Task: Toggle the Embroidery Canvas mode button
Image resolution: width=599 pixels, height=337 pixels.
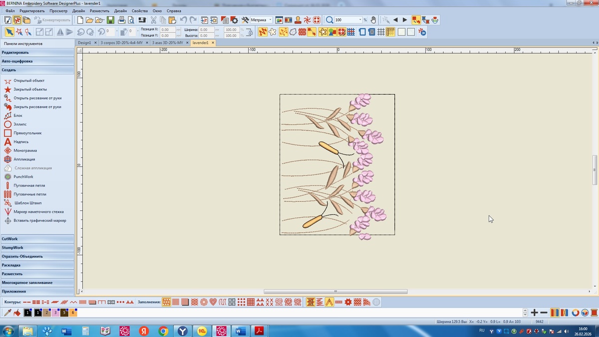Action: coord(17,20)
